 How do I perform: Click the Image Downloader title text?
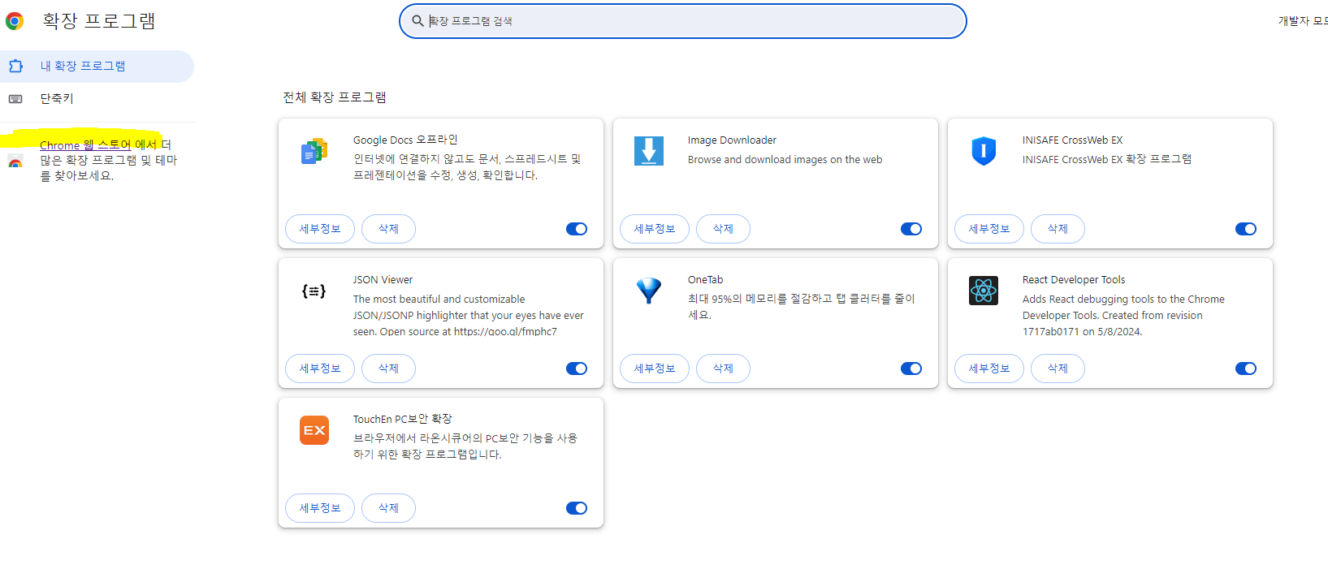tap(732, 140)
